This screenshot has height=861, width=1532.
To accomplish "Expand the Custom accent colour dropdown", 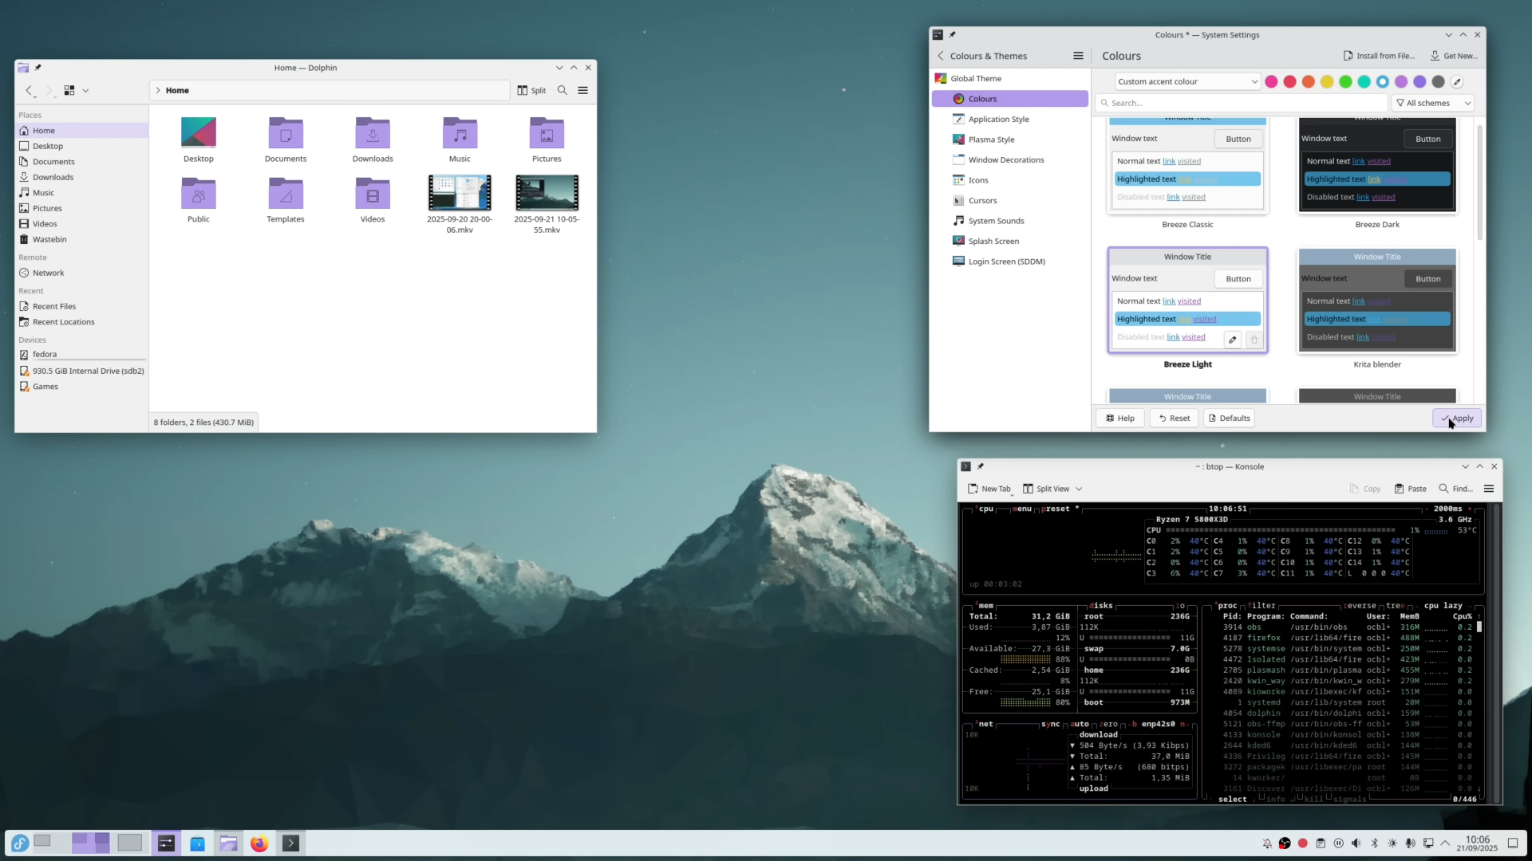I will coord(1187,82).
